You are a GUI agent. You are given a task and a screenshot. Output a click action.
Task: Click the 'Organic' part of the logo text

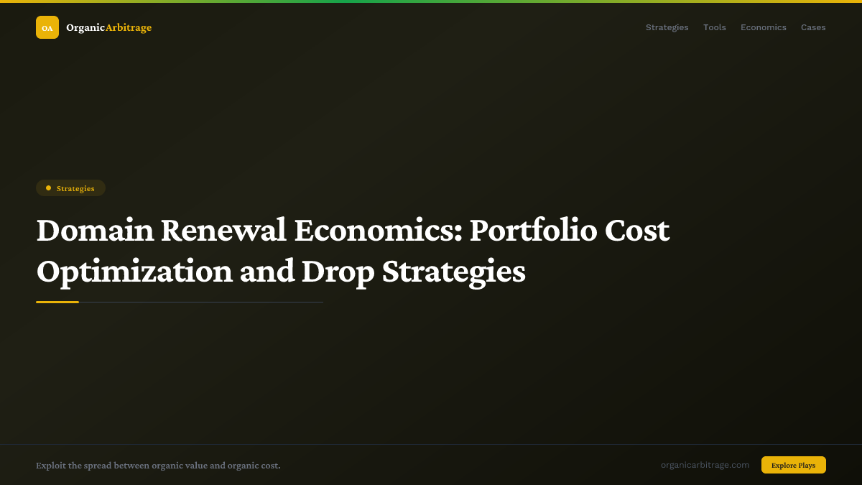pos(84,27)
